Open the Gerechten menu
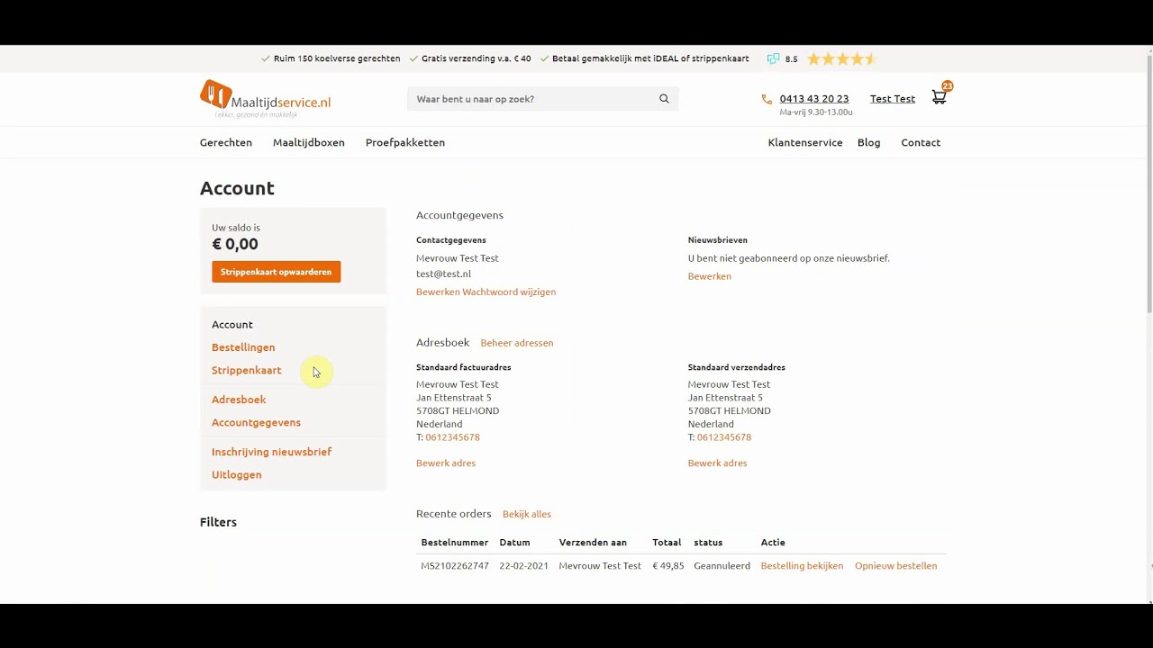Screen dimensions: 1153x648 point(226,142)
